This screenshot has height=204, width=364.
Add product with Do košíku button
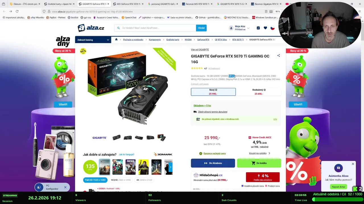tap(259, 163)
